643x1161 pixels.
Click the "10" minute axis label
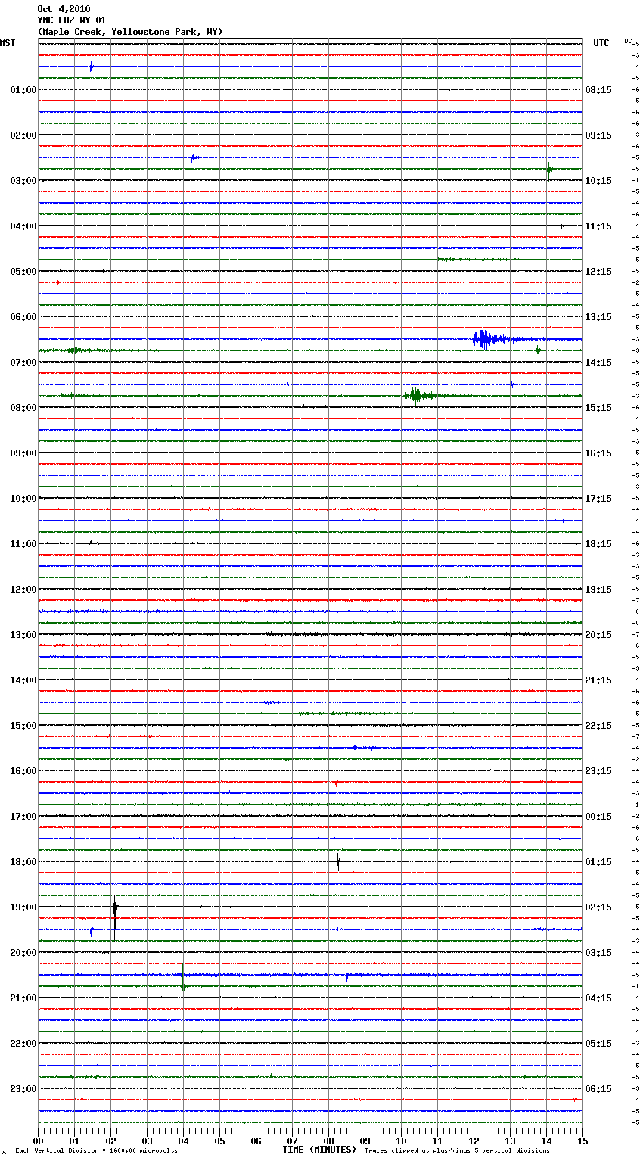(401, 1141)
